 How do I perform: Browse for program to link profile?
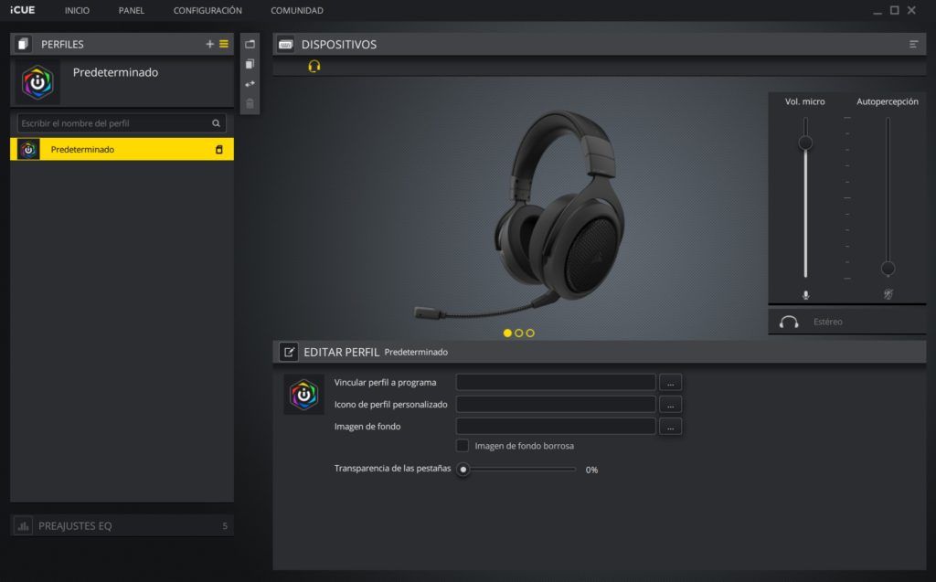coord(670,383)
